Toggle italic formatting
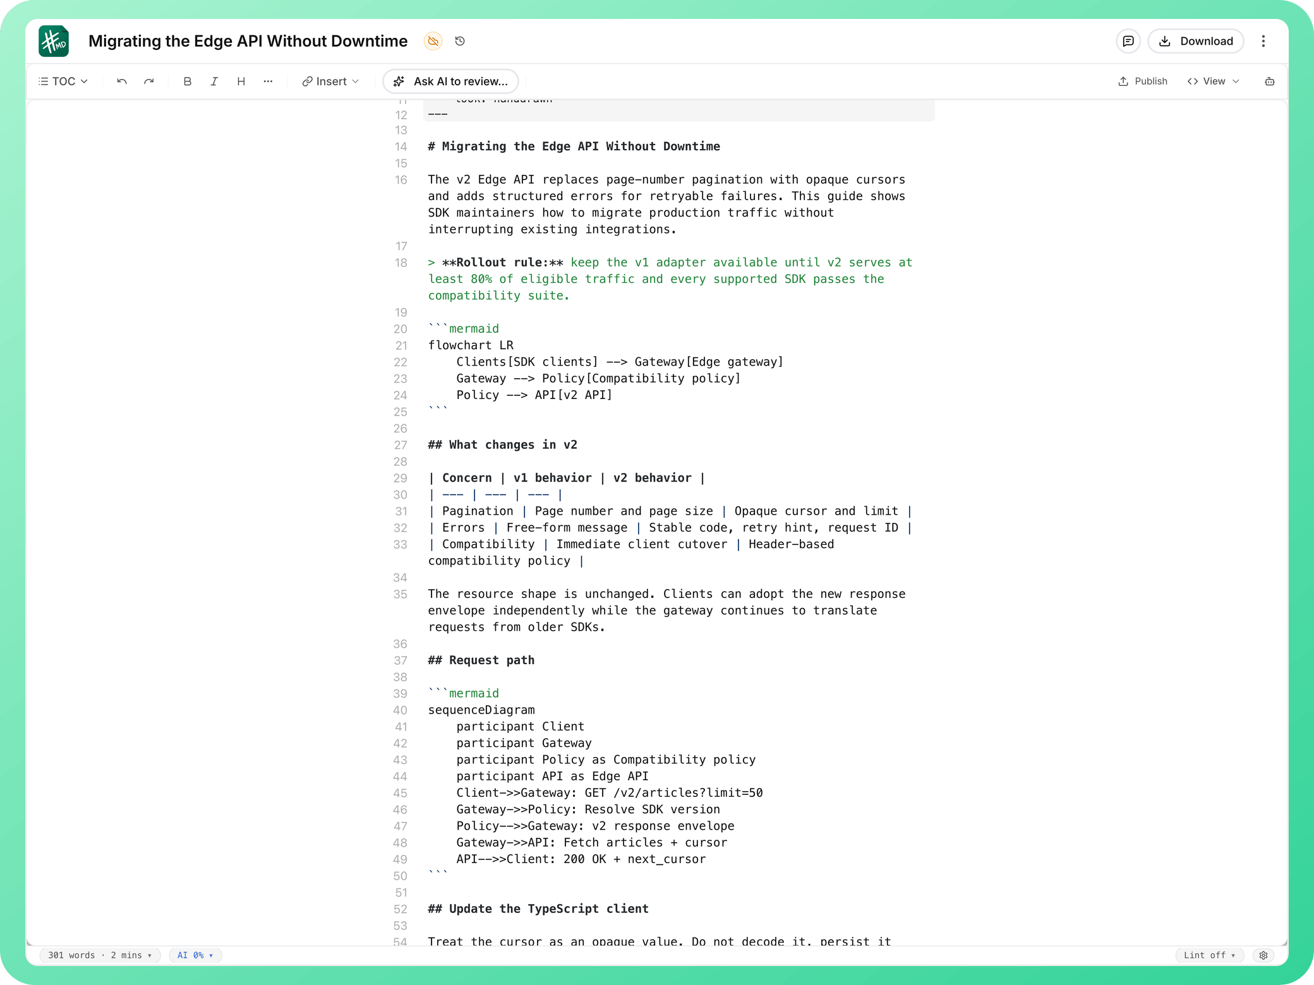 coord(214,81)
